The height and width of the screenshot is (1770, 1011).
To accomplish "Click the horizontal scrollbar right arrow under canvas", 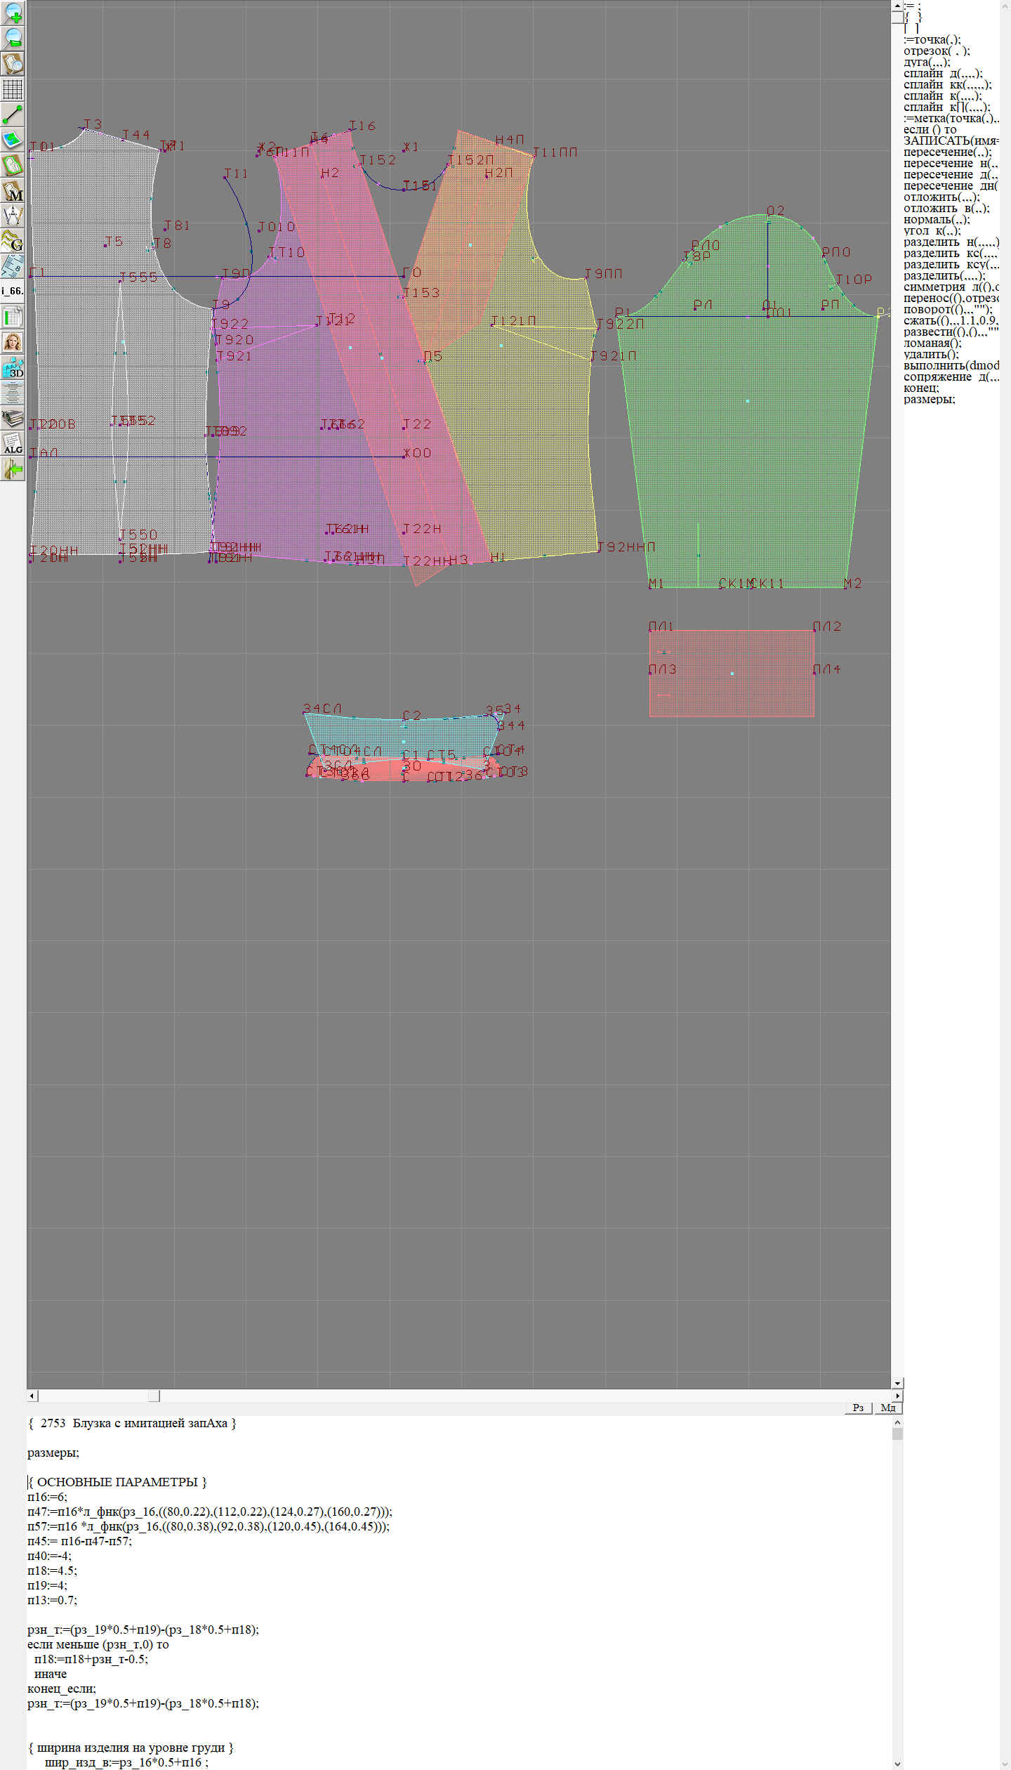I will [897, 1396].
